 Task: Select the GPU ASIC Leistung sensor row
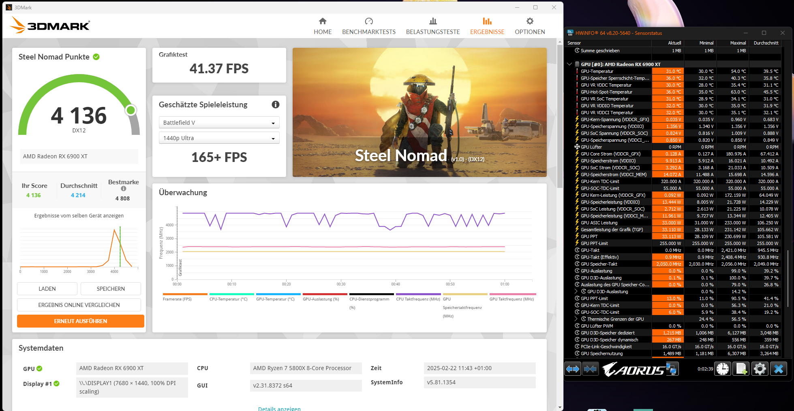(674, 223)
